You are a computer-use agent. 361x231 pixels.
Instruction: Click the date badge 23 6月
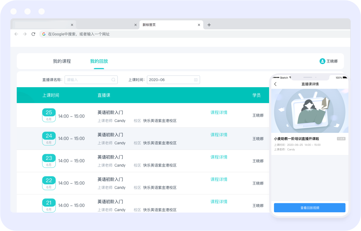pos(49,161)
